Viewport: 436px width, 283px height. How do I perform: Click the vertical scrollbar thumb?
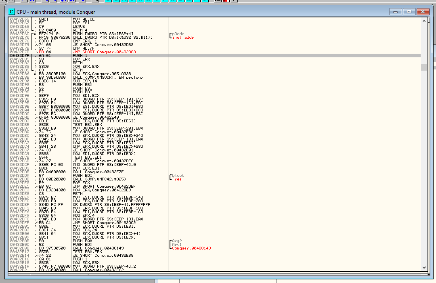pos(424,67)
